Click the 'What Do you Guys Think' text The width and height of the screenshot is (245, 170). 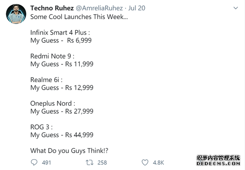69,151
